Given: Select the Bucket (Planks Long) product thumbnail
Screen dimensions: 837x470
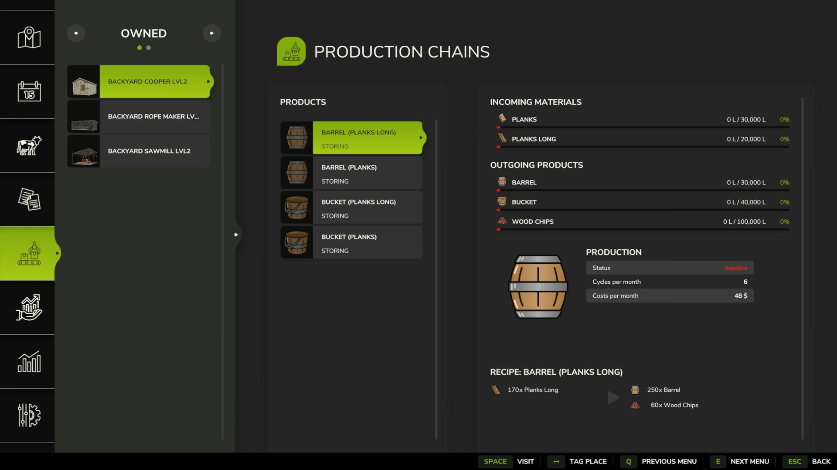Looking at the screenshot, I should coord(297,208).
